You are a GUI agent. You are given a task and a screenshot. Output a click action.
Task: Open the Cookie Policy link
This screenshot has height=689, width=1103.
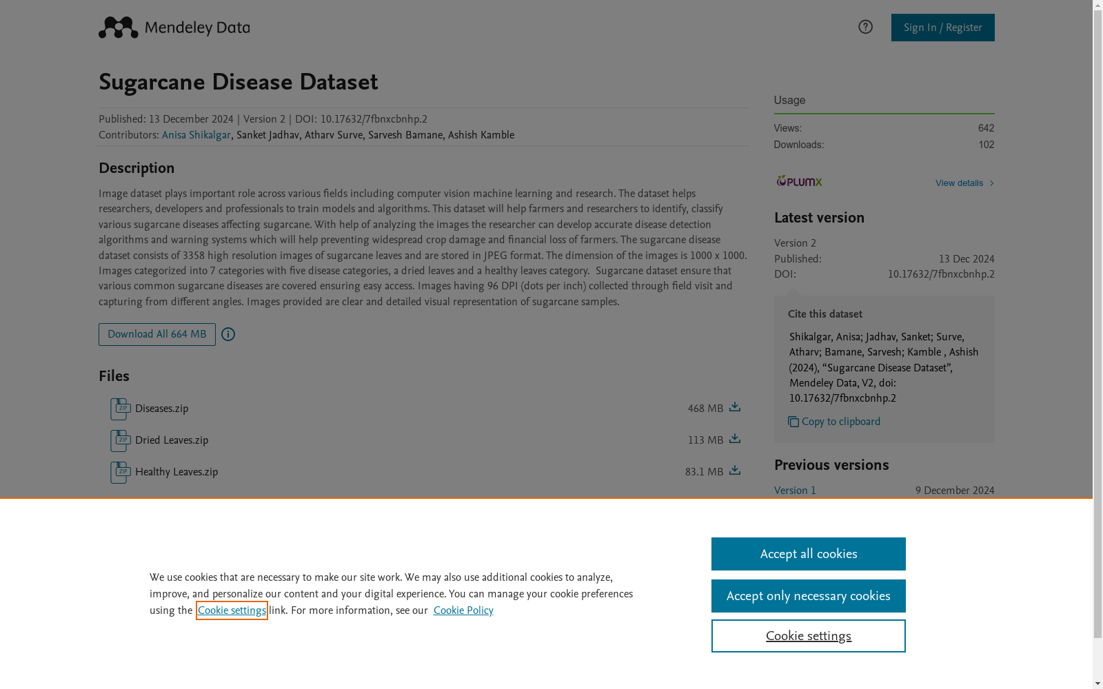463,610
